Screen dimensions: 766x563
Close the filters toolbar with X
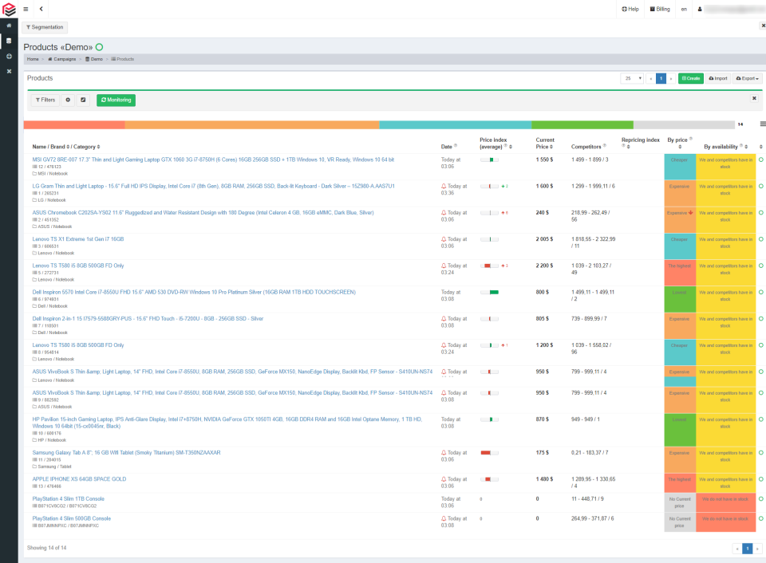point(754,99)
